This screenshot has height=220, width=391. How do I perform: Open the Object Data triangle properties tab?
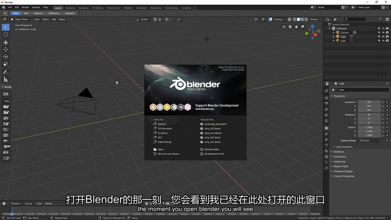point(327,145)
